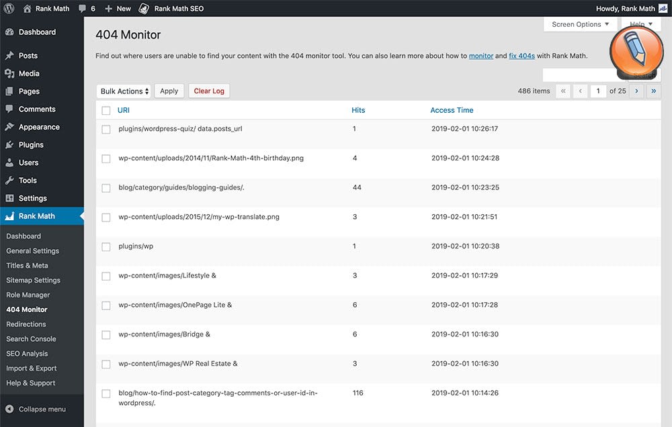Click the Clear Log button
Viewport: 672px width, 427px height.
pyautogui.click(x=209, y=91)
